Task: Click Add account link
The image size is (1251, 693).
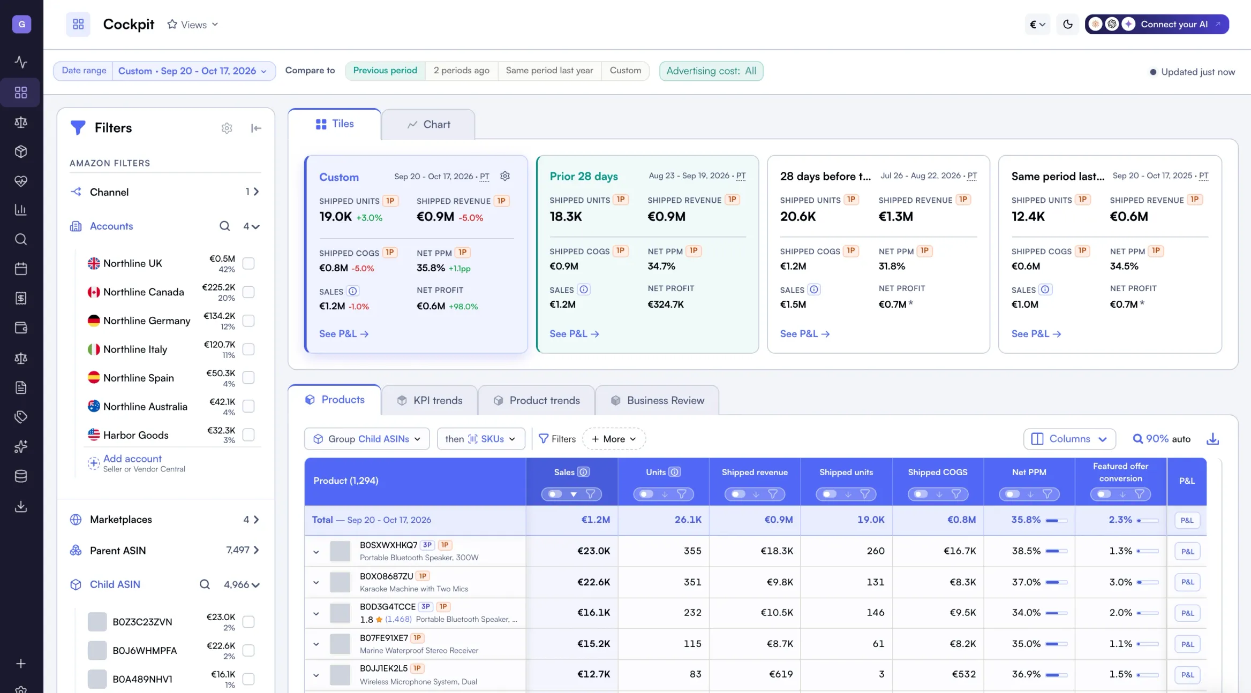Action: [132, 459]
